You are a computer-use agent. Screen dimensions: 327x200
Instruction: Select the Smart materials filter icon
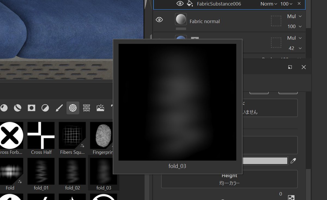click(x=18, y=108)
